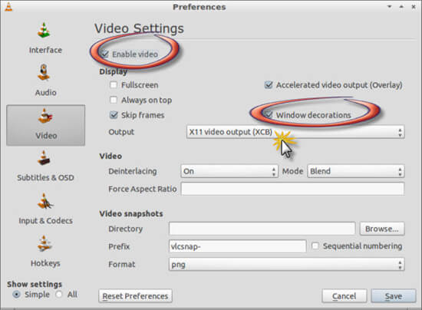Image resolution: width=422 pixels, height=310 pixels.
Task: Open the Input & Codecs icon
Action: (45, 201)
